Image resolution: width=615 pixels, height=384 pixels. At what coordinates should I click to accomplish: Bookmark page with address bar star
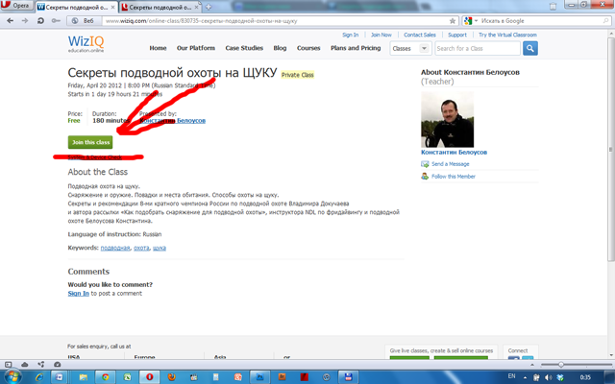point(454,20)
